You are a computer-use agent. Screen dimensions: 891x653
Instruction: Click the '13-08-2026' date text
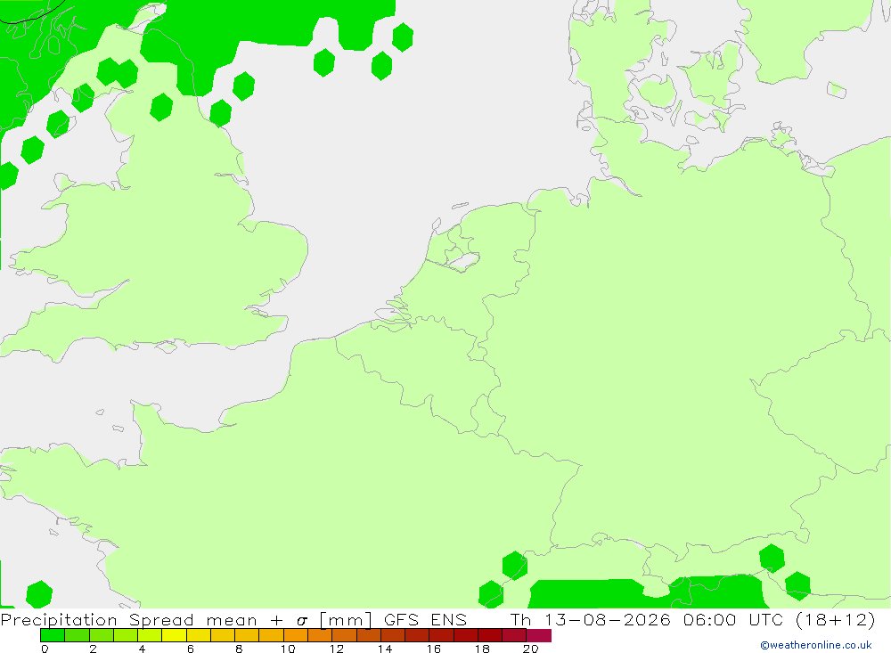click(x=608, y=619)
